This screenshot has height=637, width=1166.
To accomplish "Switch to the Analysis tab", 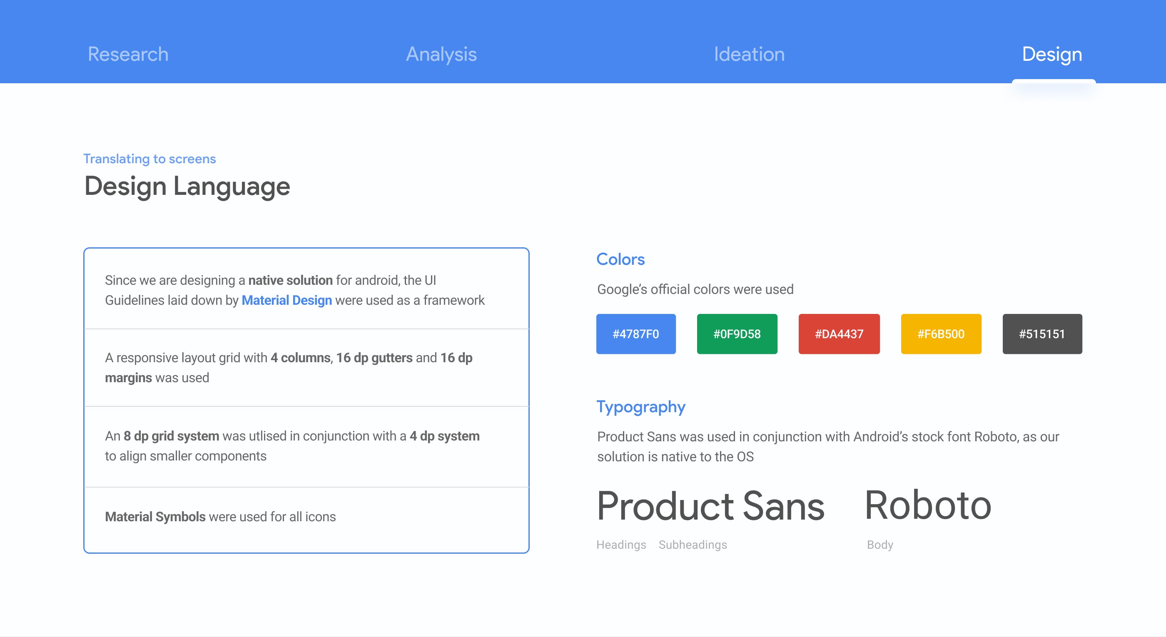I will [441, 54].
